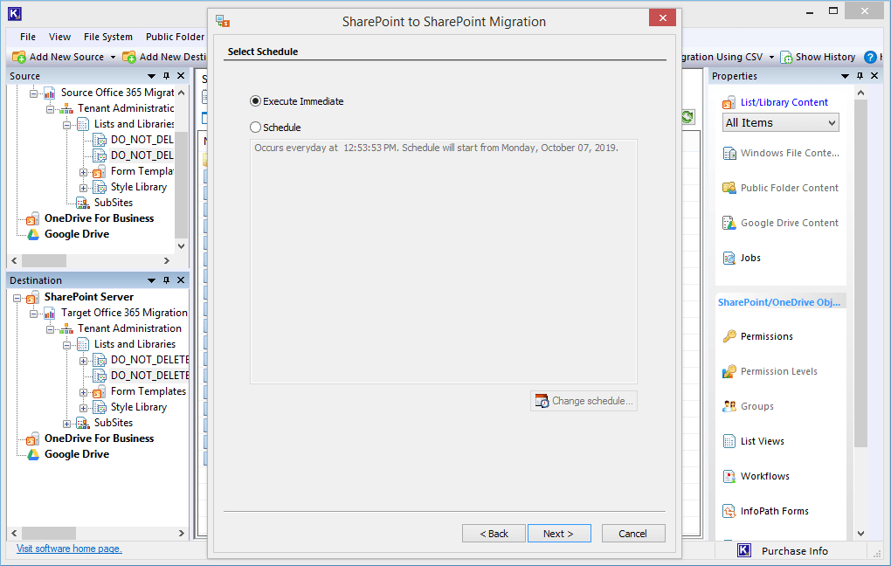
Task: Click the Change schedule button
Action: (584, 401)
